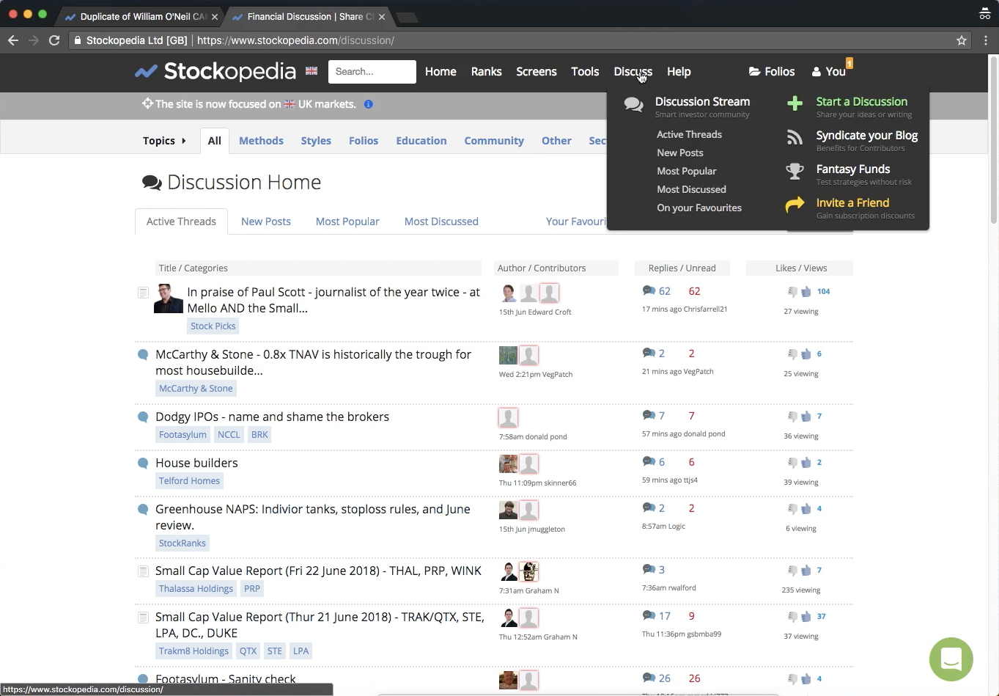Click the Telford Homes tag
This screenshot has width=999, height=696.
click(x=189, y=481)
